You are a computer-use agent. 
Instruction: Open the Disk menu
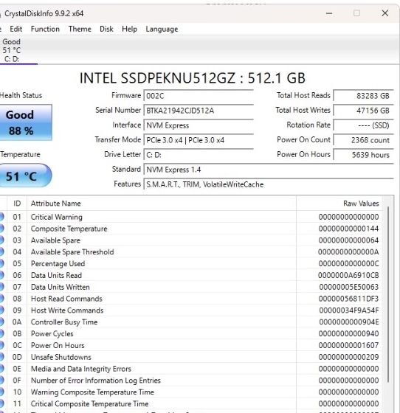coord(106,29)
